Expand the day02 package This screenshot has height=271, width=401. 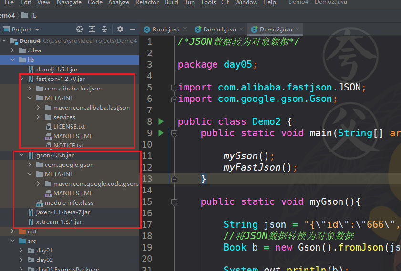click(x=21, y=260)
